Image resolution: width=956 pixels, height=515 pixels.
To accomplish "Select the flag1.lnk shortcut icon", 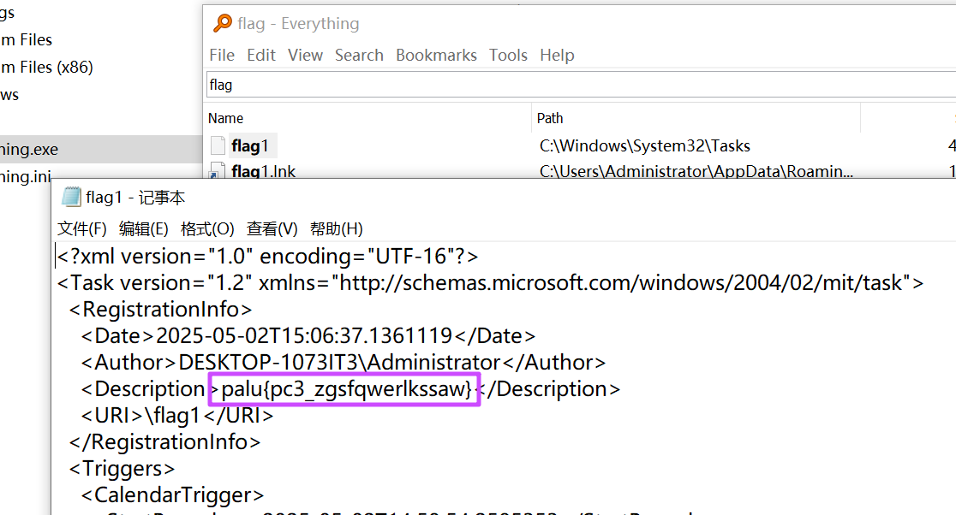I will point(218,171).
